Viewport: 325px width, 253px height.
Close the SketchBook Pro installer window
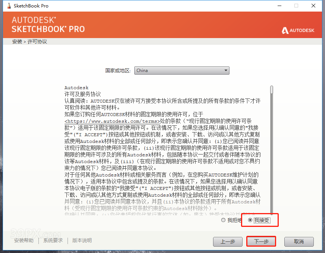313,6
